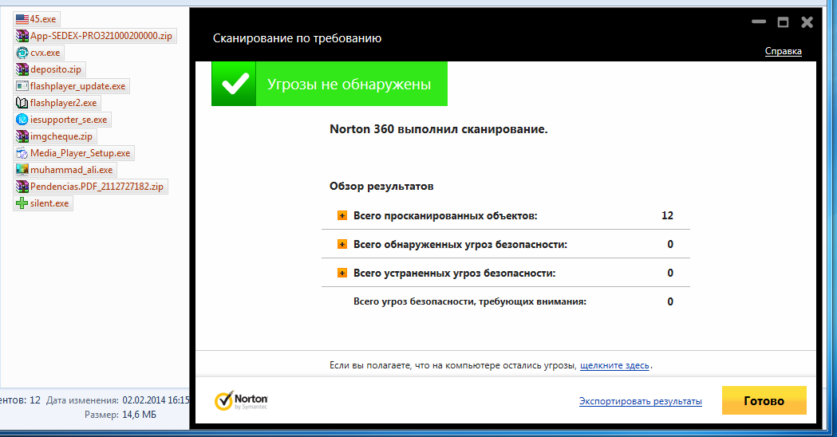Select file name App-SEDEX-PRO321000200000.zip
Screen dimensions: 837x437
pyautogui.click(x=101, y=36)
